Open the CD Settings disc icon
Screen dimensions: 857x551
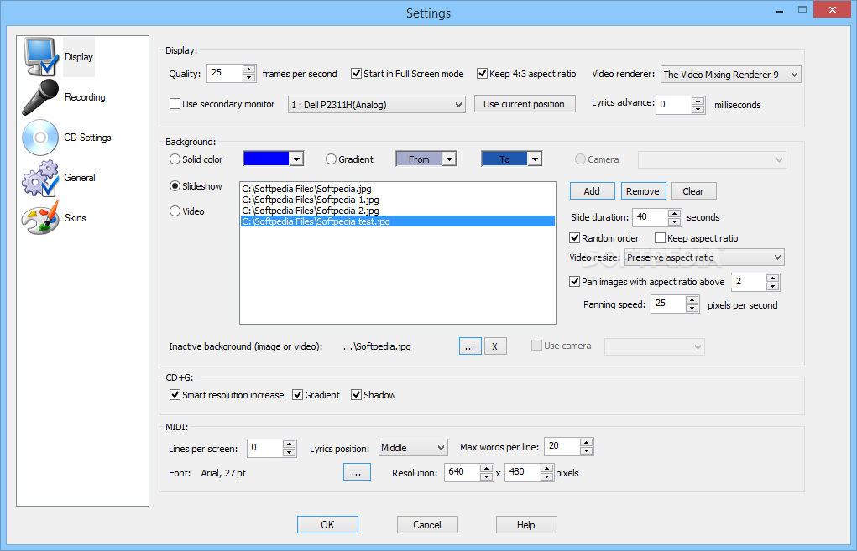(40, 138)
